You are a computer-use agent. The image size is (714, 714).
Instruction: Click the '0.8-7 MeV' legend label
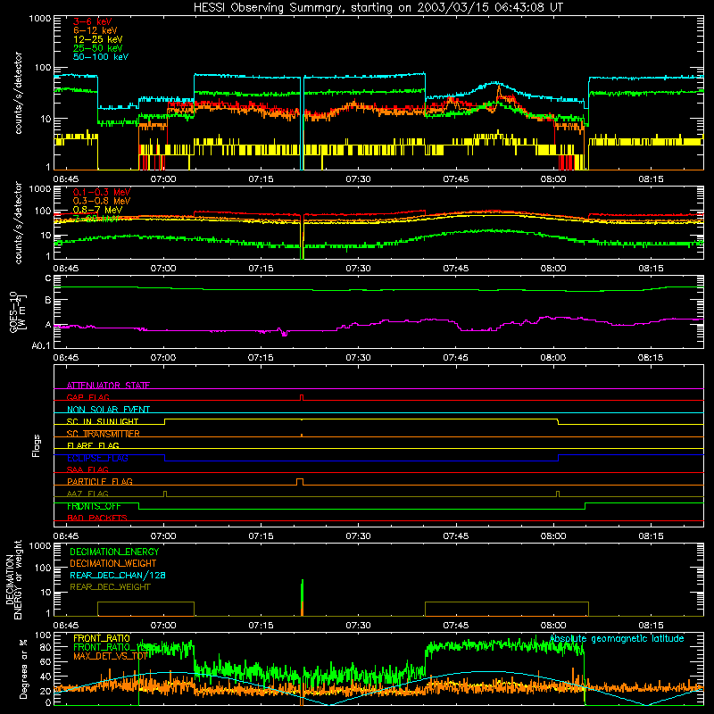[x=97, y=210]
